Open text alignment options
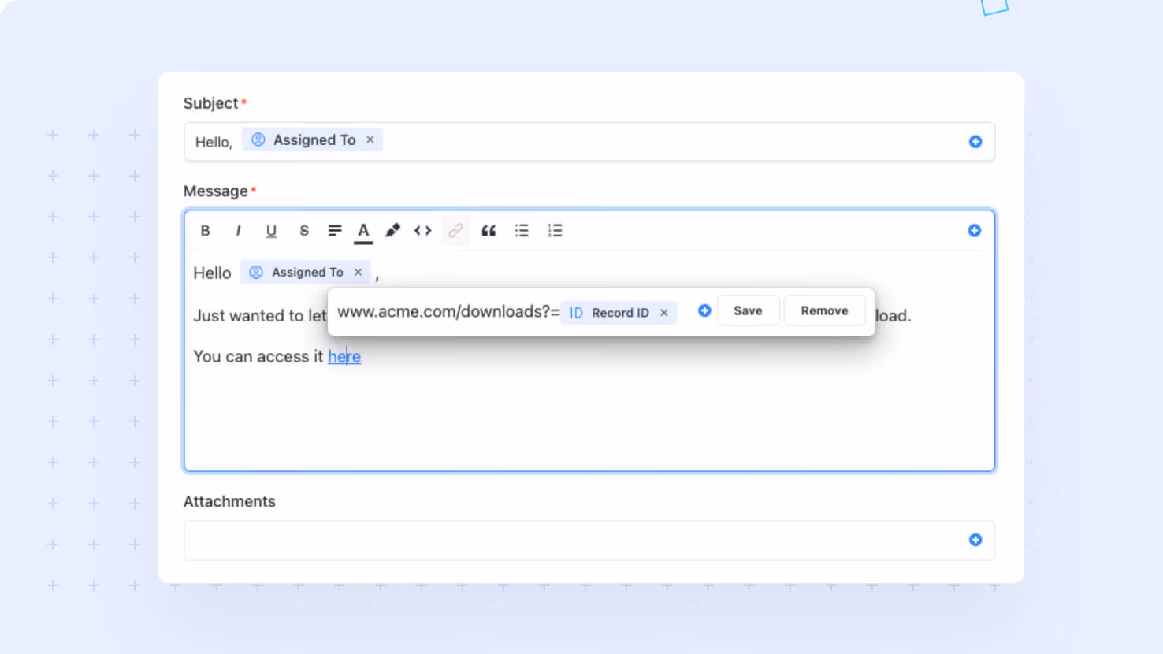 335,231
